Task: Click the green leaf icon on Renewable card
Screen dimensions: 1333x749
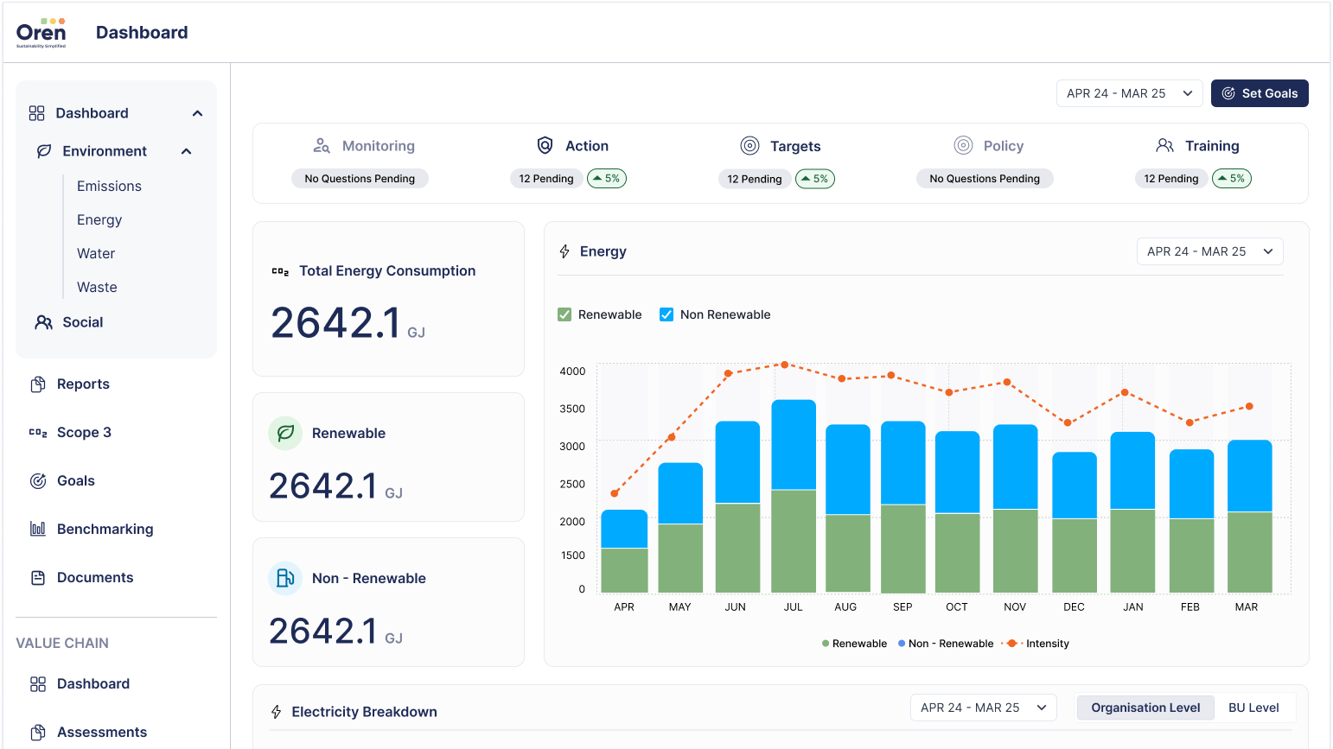Action: pos(285,433)
